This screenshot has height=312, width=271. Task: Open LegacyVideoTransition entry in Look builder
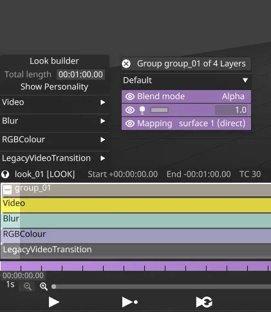[x=55, y=158]
